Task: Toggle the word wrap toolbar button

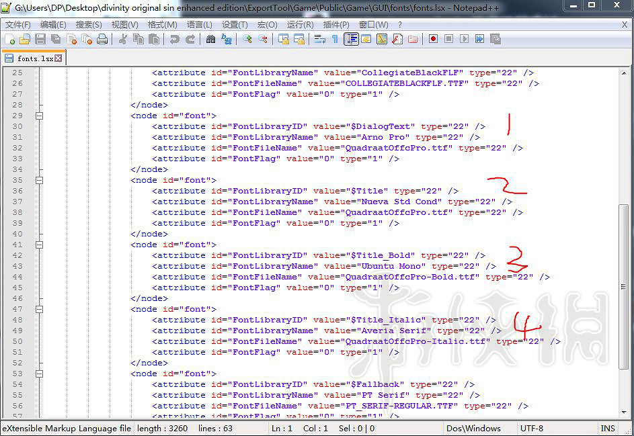Action: tap(318, 40)
